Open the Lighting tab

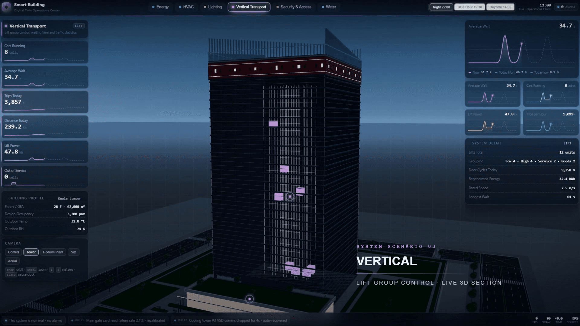213,7
